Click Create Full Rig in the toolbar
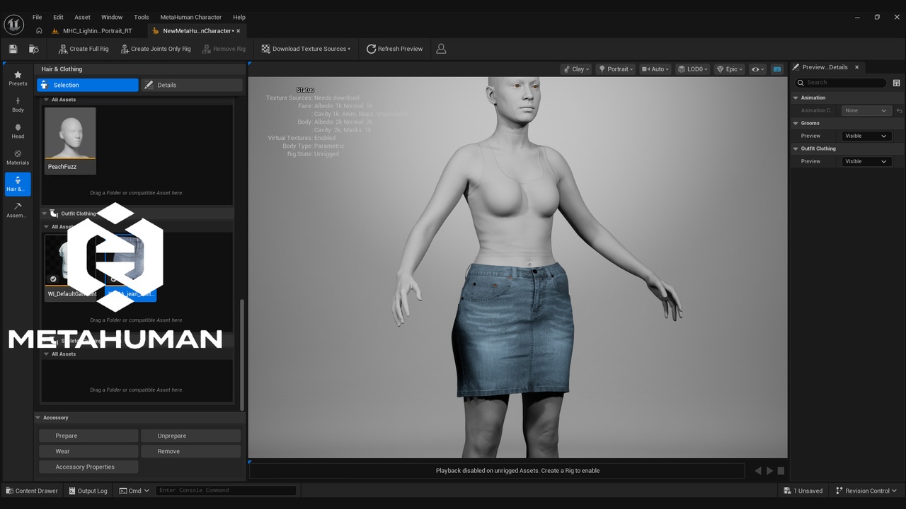This screenshot has height=509, width=906. 84,49
